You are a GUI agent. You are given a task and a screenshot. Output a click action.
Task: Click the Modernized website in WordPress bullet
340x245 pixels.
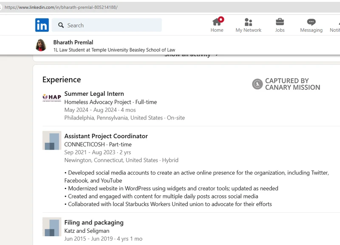point(171,188)
